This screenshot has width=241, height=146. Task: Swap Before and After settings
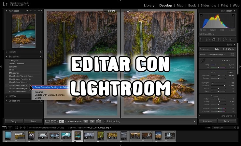(98, 121)
